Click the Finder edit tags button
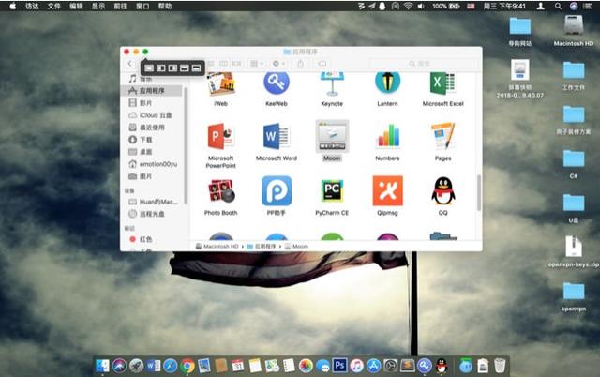 (322, 64)
